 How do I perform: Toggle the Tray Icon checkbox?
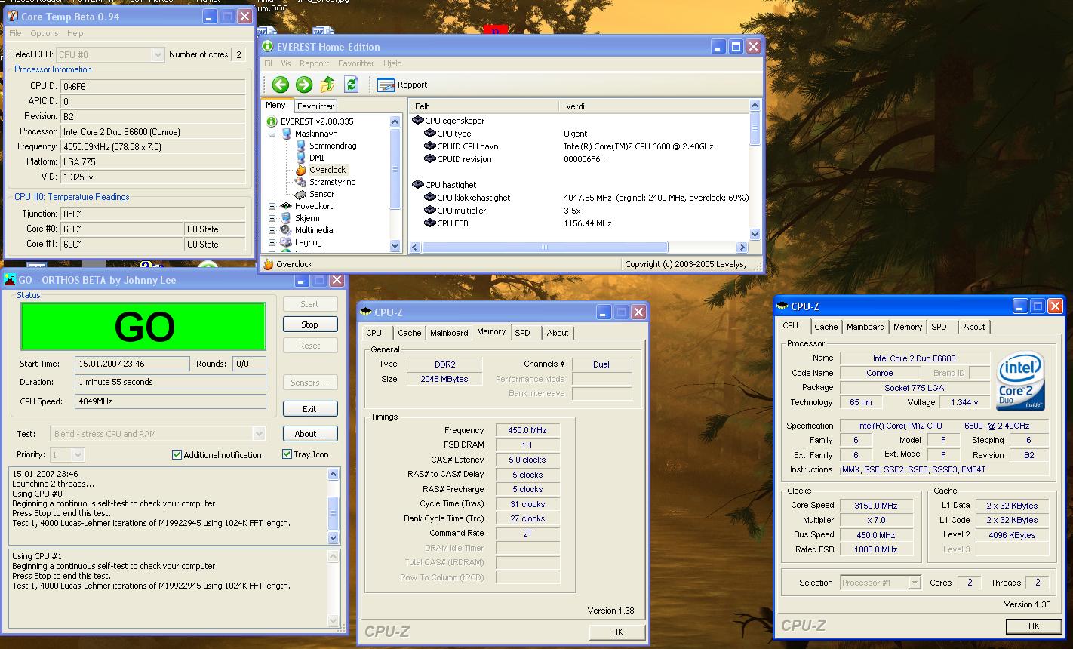coord(287,454)
